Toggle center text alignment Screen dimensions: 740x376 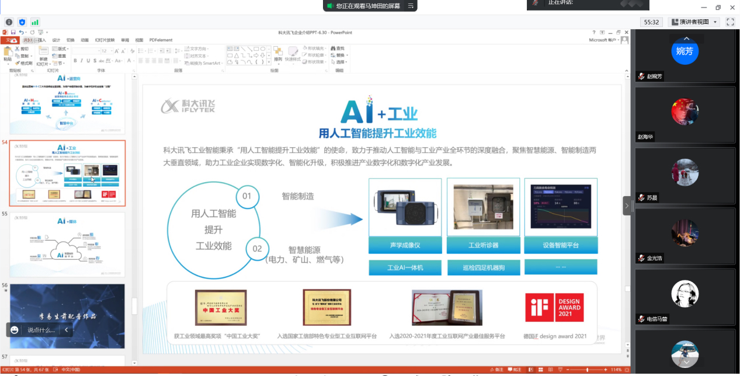pos(147,61)
